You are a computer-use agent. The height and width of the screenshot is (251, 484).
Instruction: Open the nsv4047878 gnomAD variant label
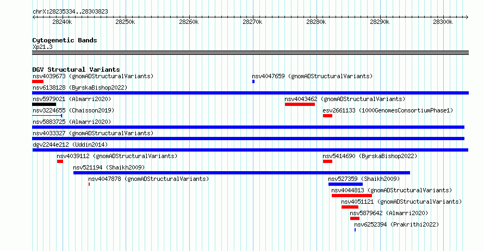coord(148,179)
